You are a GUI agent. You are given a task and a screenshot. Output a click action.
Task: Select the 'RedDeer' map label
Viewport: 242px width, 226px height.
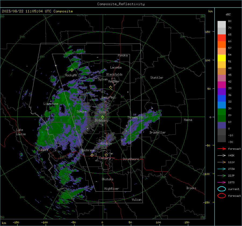[x=114, y=81]
